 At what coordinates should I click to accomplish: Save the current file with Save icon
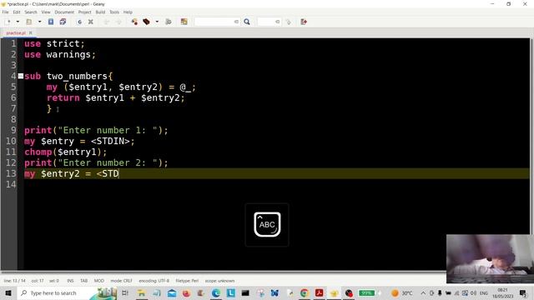click(x=51, y=22)
